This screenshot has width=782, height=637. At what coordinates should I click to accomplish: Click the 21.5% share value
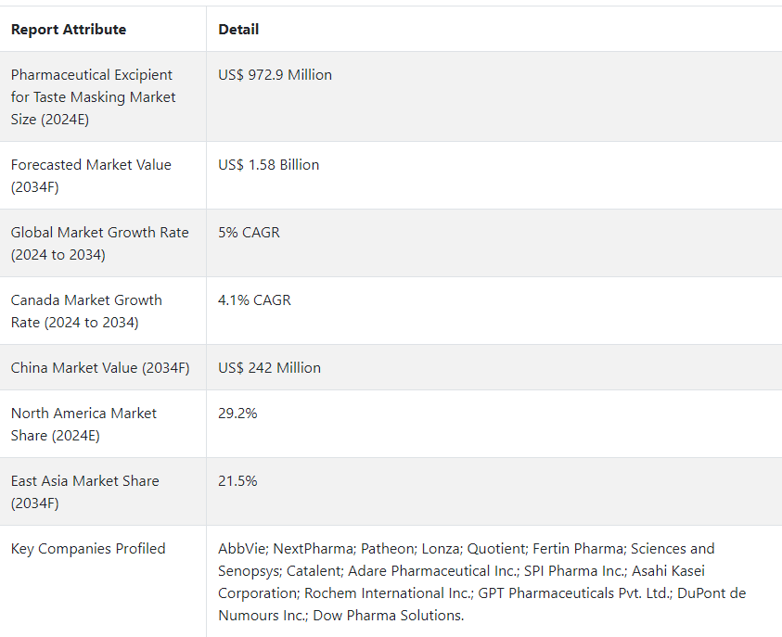pyautogui.click(x=237, y=481)
